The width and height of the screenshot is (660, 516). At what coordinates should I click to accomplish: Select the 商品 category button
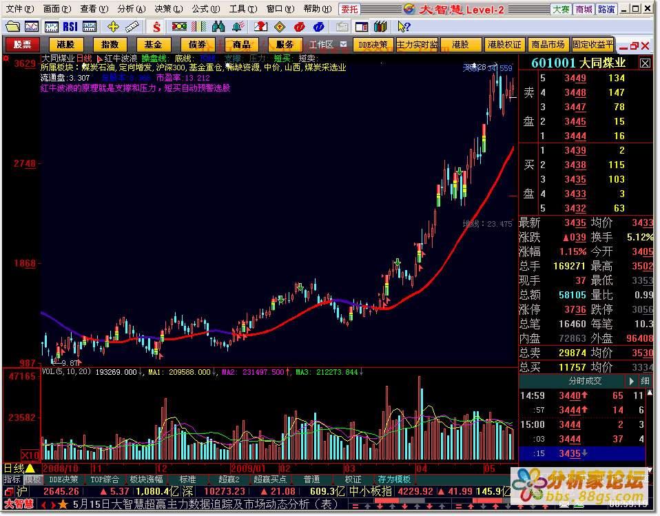pos(241,45)
